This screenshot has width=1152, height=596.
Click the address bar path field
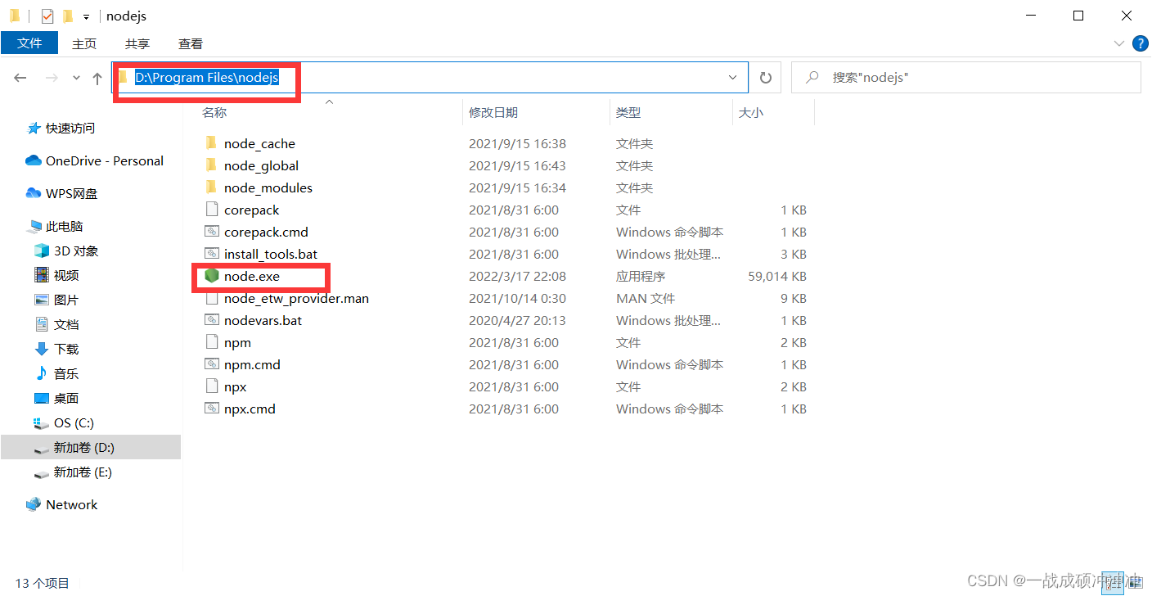coord(430,78)
